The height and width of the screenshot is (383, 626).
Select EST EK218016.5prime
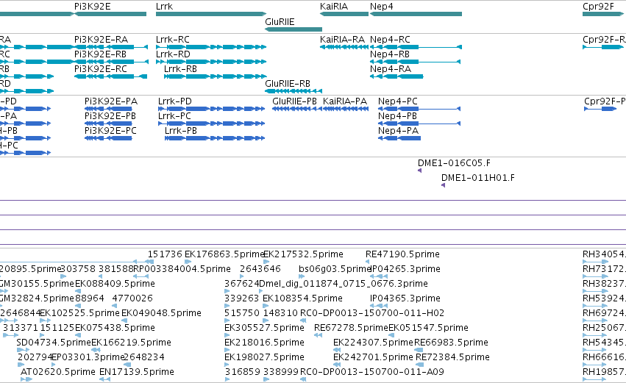point(264,343)
